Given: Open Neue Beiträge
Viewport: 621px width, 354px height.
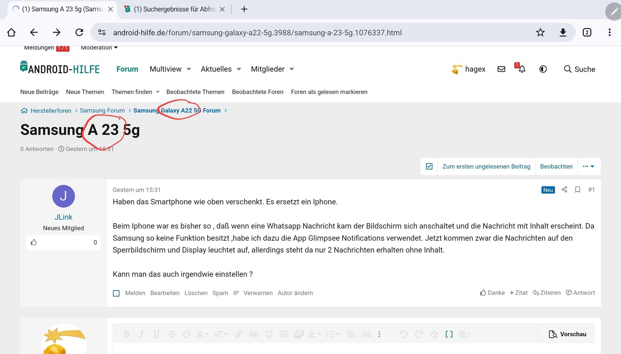Looking at the screenshot, I should (39, 92).
